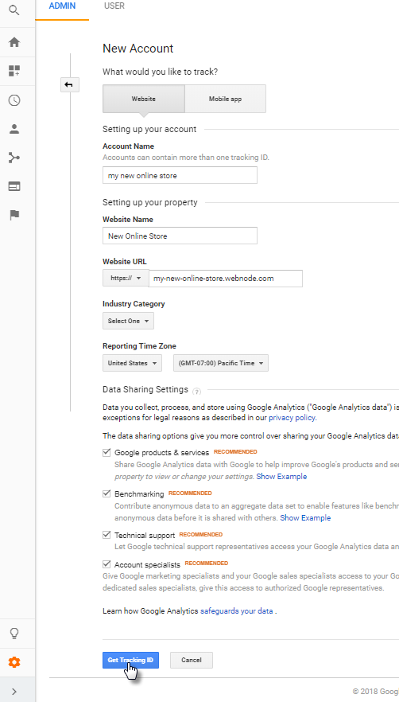399x702 pixels.
Task: Click inside the Account Name field
Action: coord(180,175)
